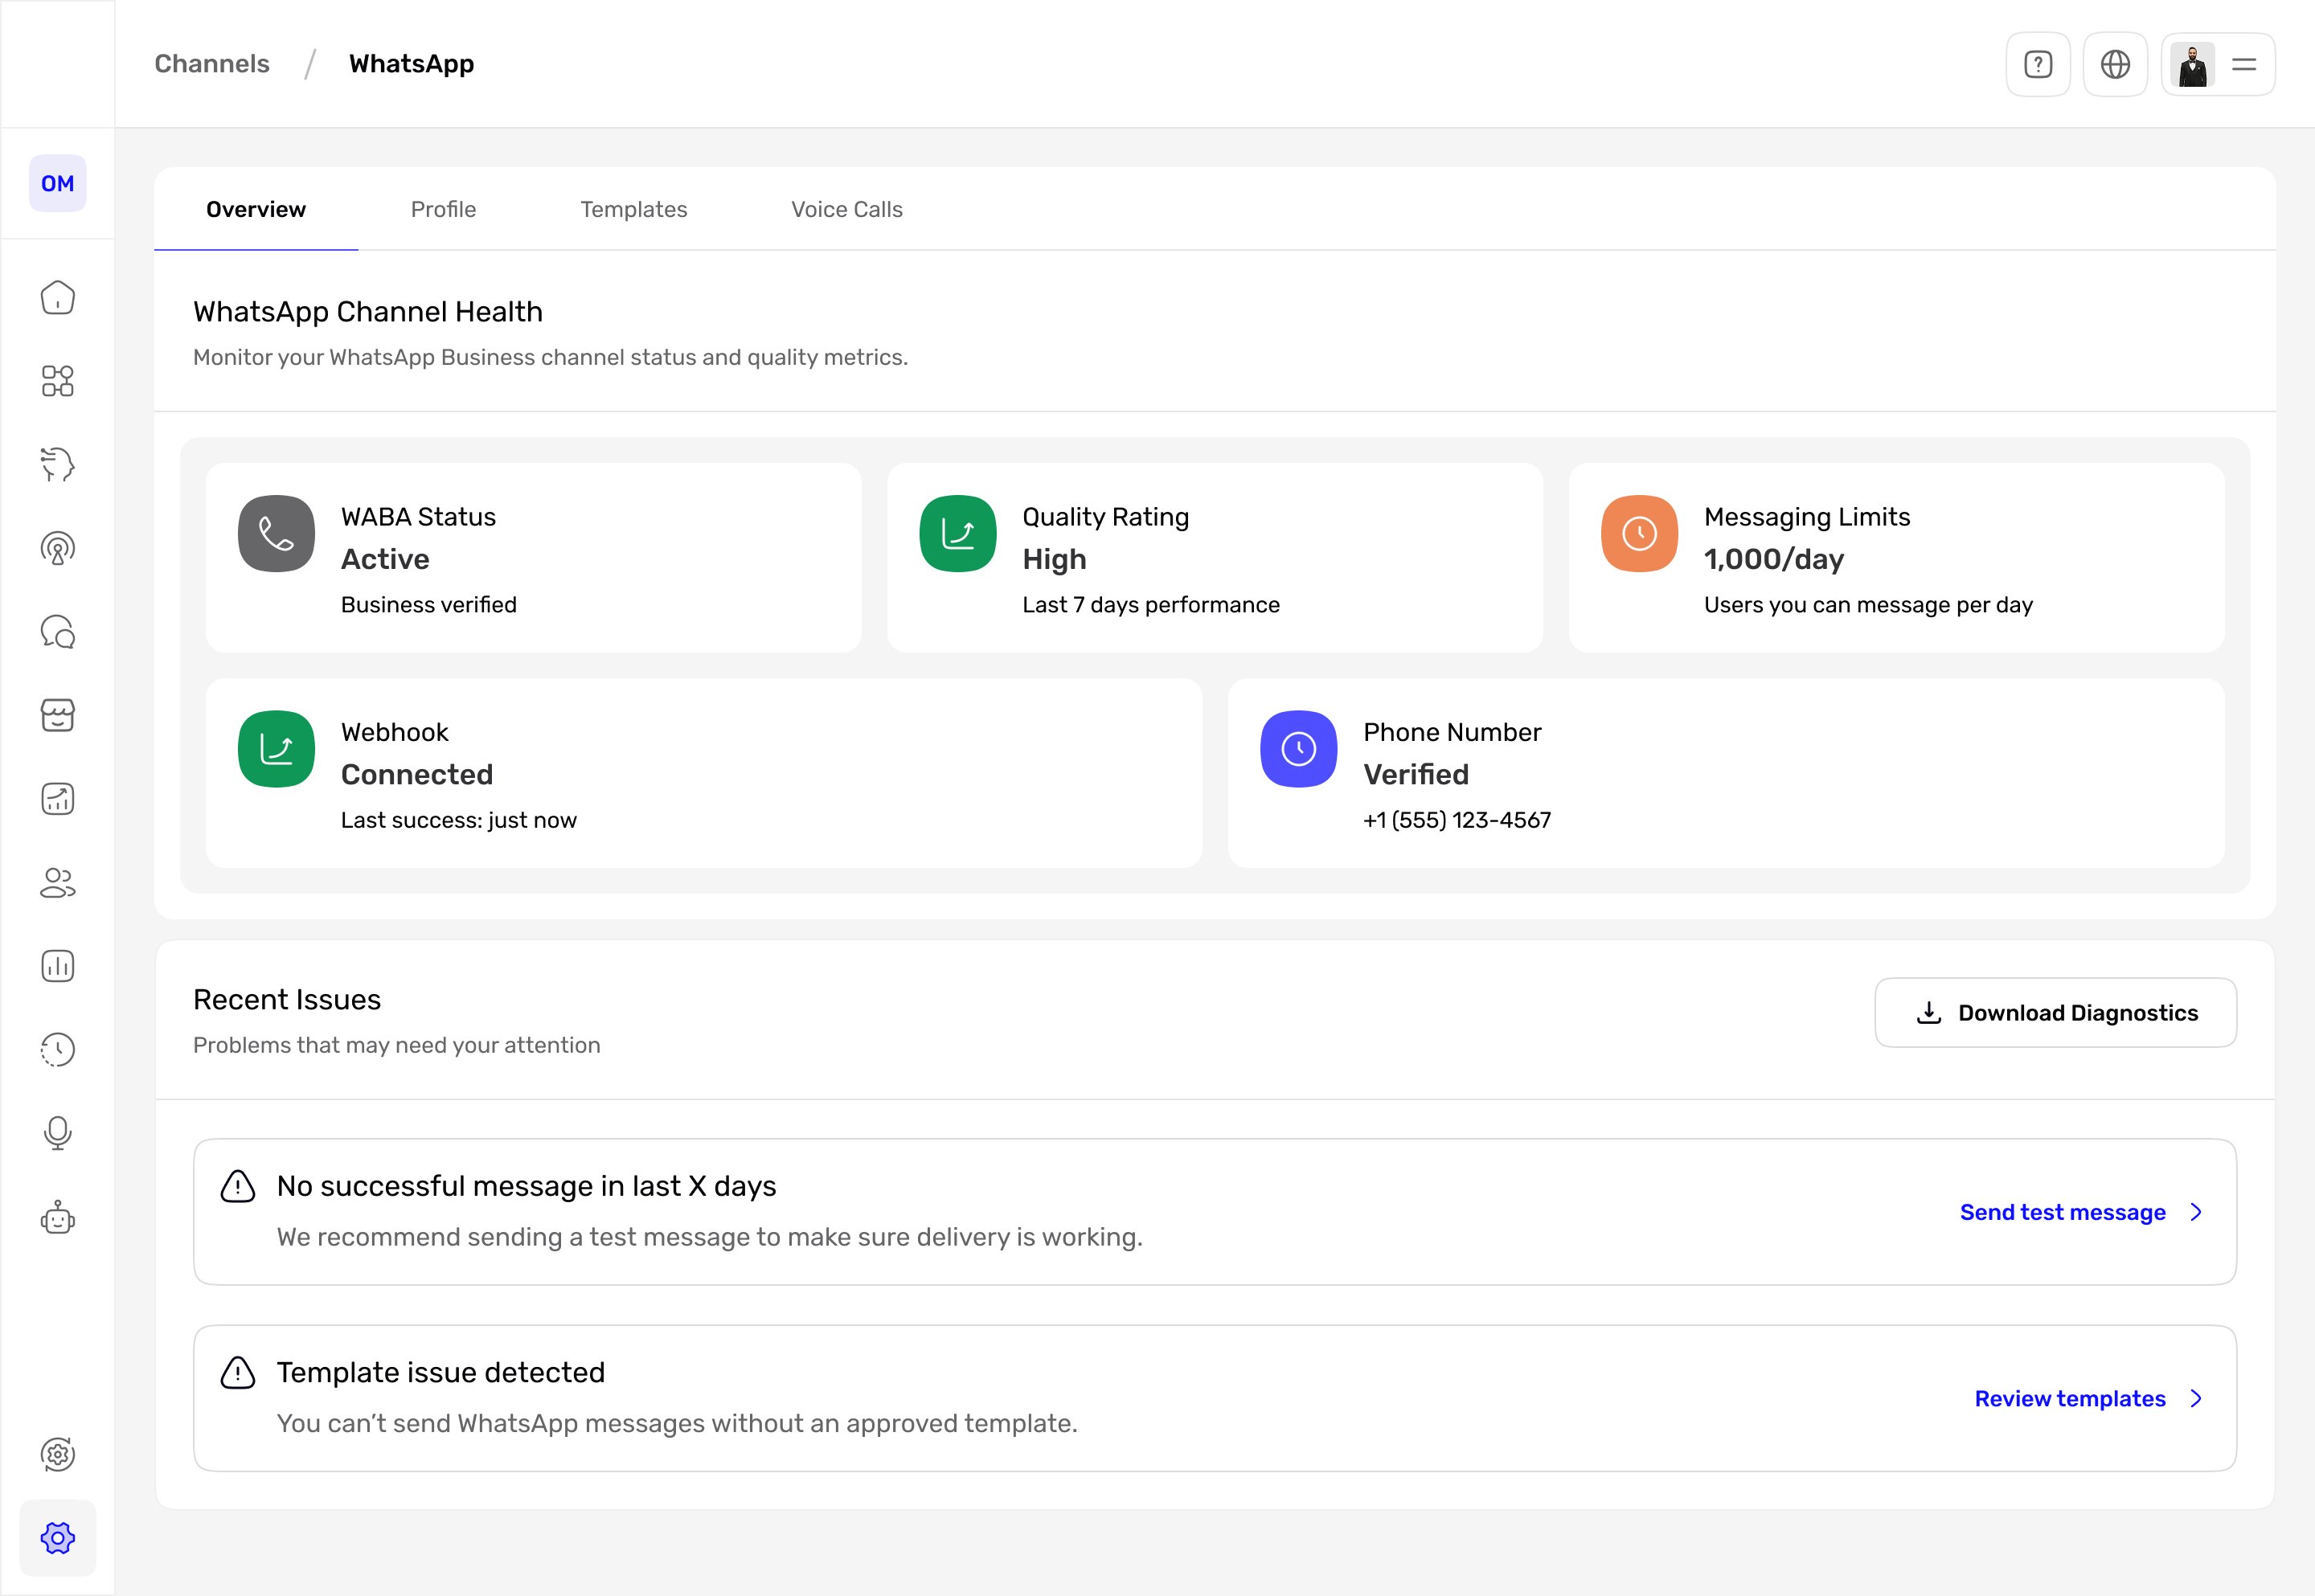The width and height of the screenshot is (2315, 1596).
Task: Click warning icon for No successful message
Action: (x=237, y=1186)
